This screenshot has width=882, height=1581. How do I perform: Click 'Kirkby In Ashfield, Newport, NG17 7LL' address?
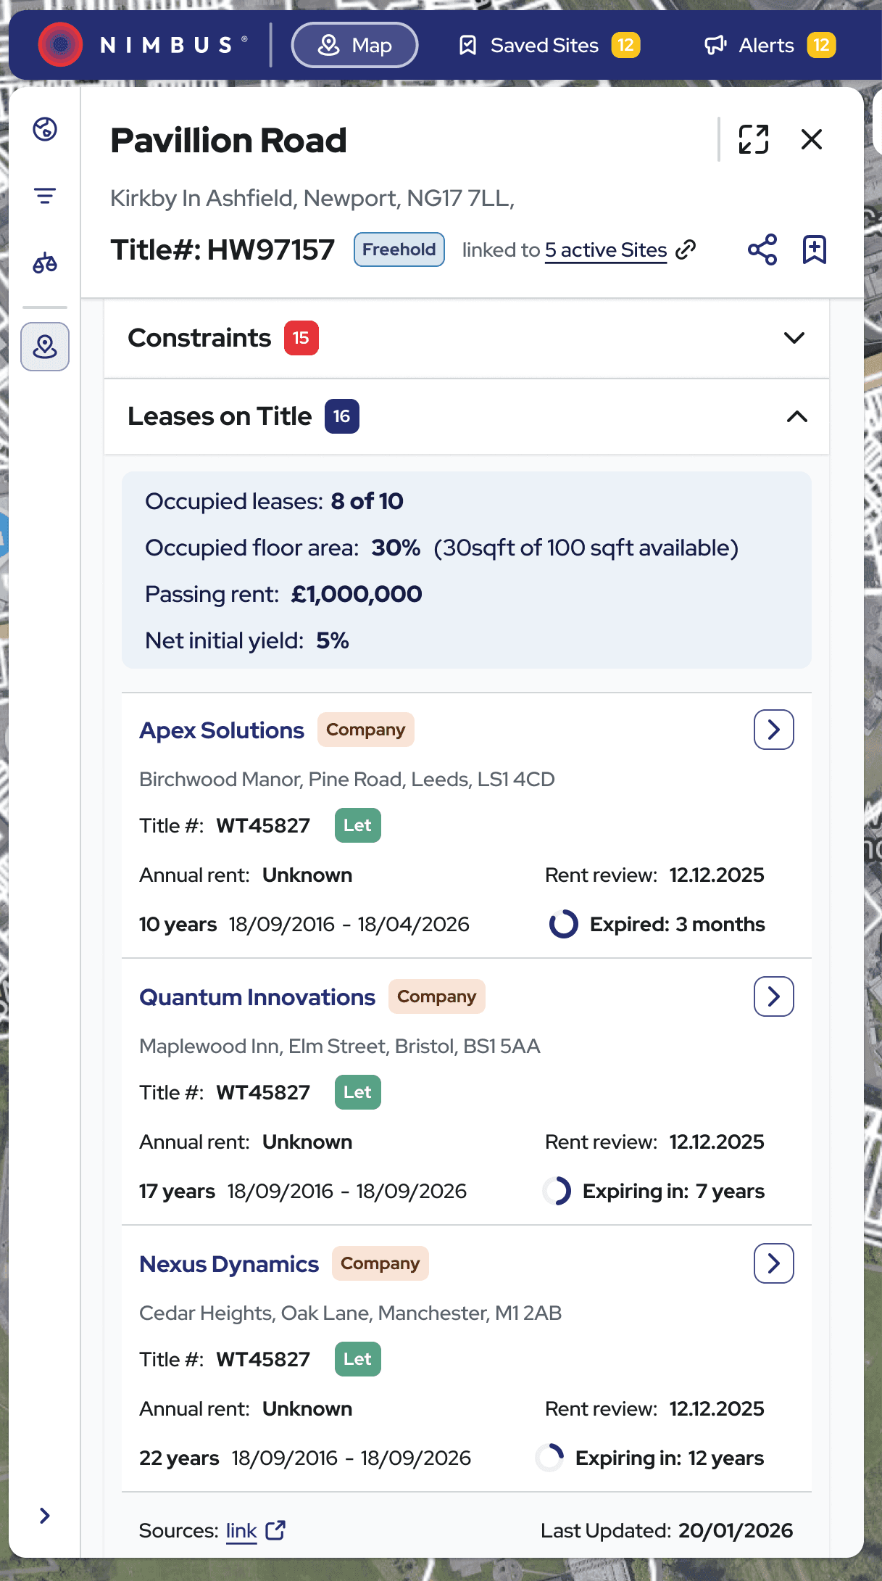[x=312, y=198]
